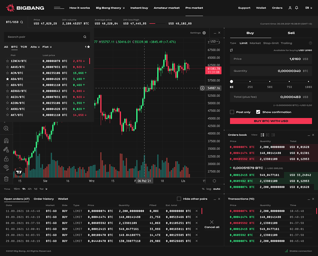
Task: Click the Price input field in the Buy panel
Action: pos(271,59)
